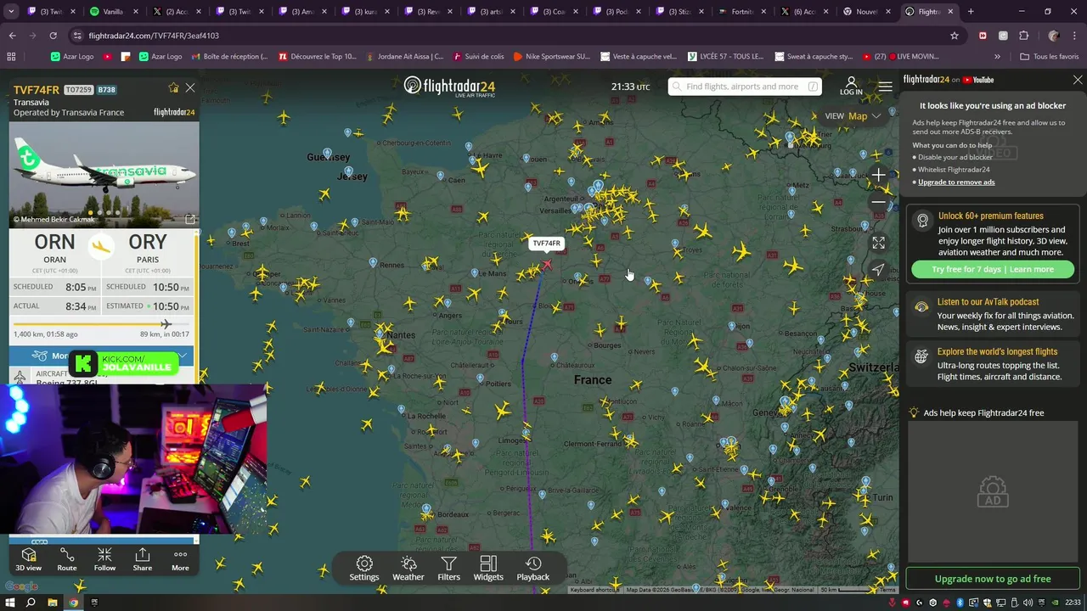Select the red TVF74FR aircraft on map
Screen dimensions: 1087x611
(547, 264)
